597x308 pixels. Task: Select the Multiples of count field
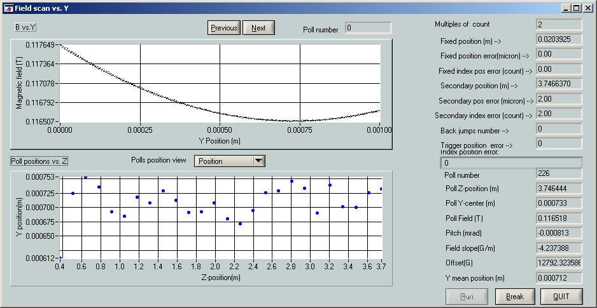pos(559,25)
